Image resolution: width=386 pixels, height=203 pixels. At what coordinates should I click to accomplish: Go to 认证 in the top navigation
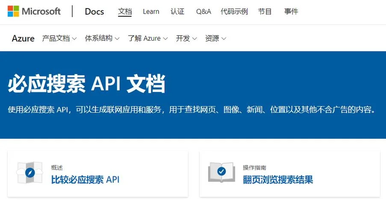tap(177, 11)
